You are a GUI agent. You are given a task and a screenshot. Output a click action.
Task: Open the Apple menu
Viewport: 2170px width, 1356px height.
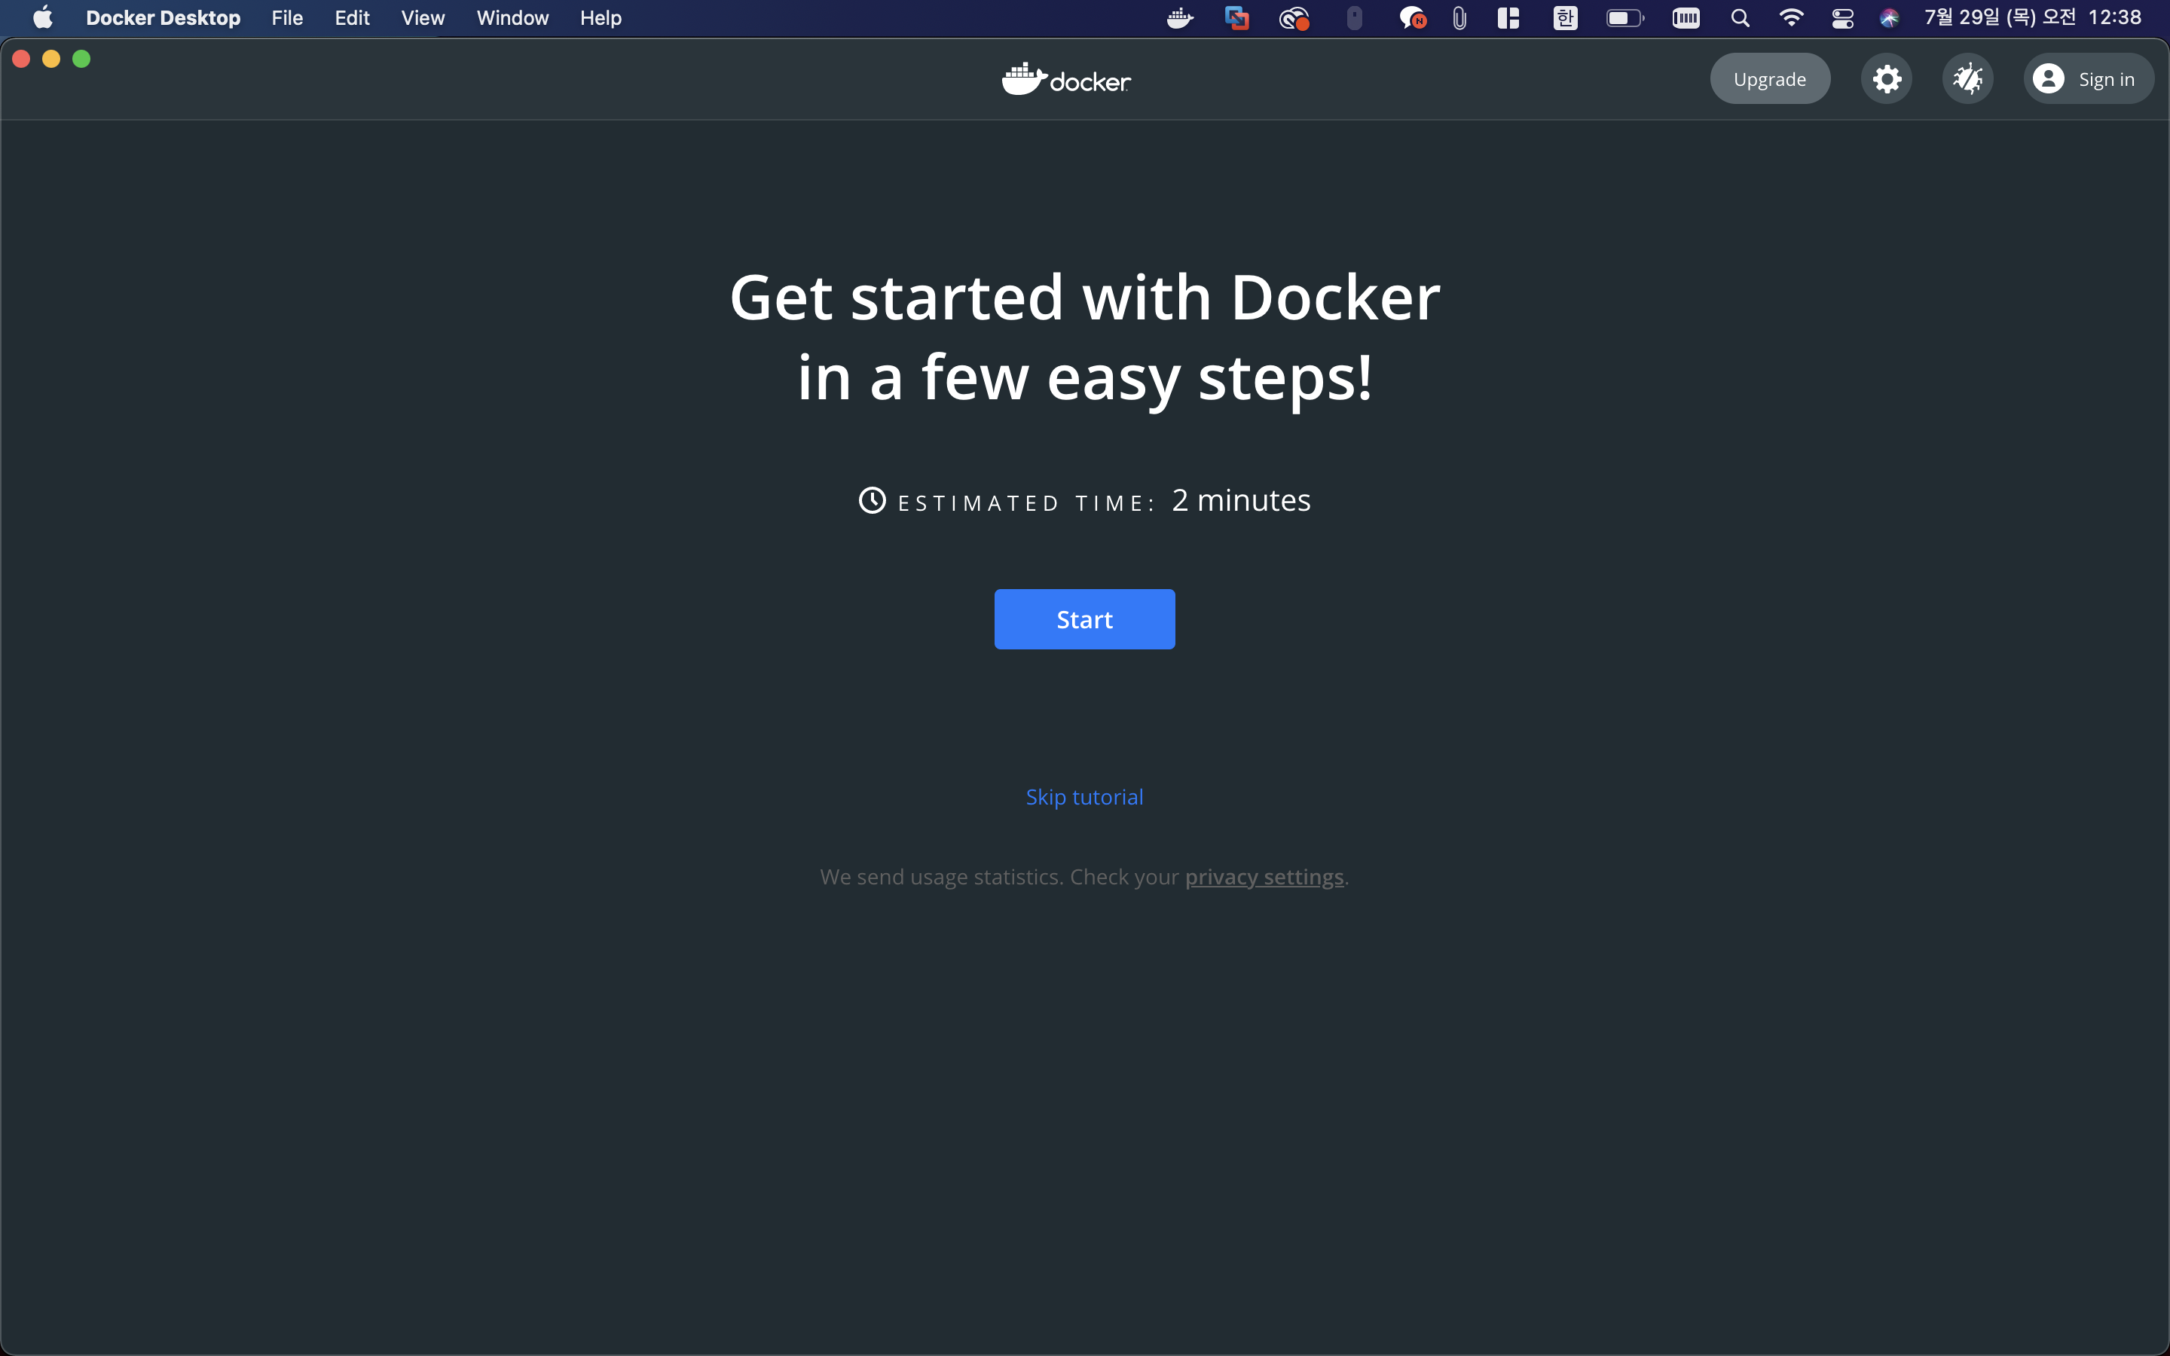pyautogui.click(x=42, y=18)
